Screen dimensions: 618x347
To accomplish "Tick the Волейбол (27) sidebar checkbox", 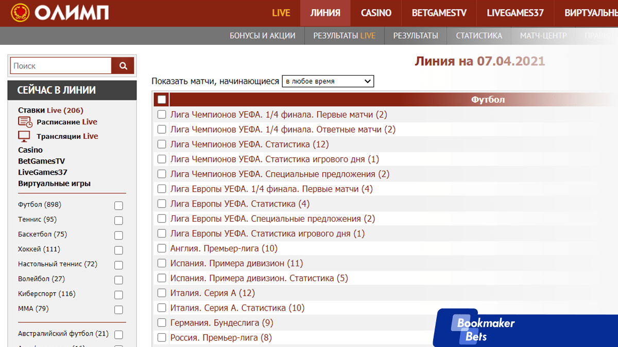I will [118, 280].
